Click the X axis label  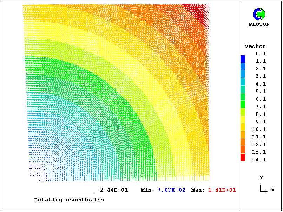[273, 190]
